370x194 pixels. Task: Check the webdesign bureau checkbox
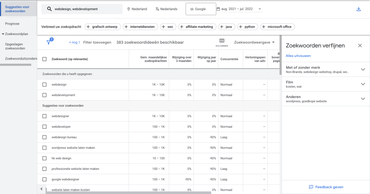44,137
